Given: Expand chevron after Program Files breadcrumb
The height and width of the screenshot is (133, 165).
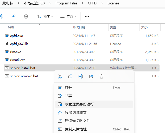Looking at the screenshot, I should [x=82, y=3].
